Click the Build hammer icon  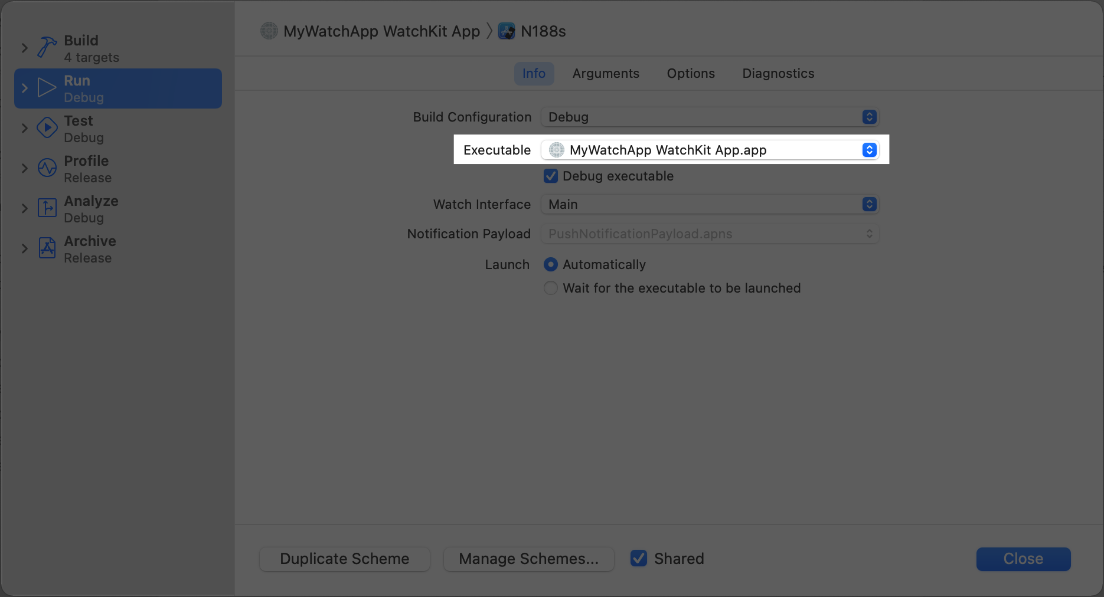pos(47,48)
